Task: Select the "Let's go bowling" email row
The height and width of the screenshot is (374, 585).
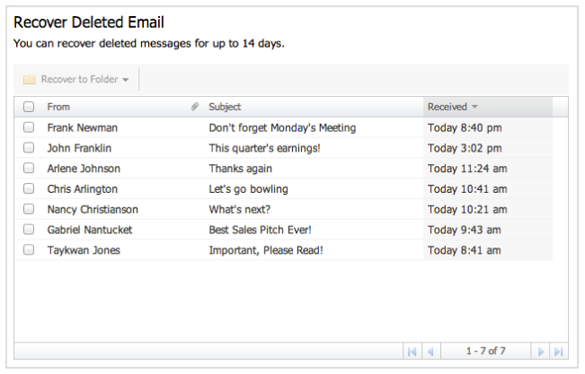Action: coord(291,189)
